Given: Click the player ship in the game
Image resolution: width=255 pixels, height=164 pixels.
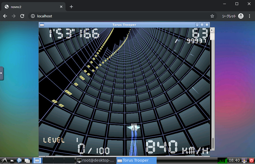Looking at the screenshot, I should 134,127.
